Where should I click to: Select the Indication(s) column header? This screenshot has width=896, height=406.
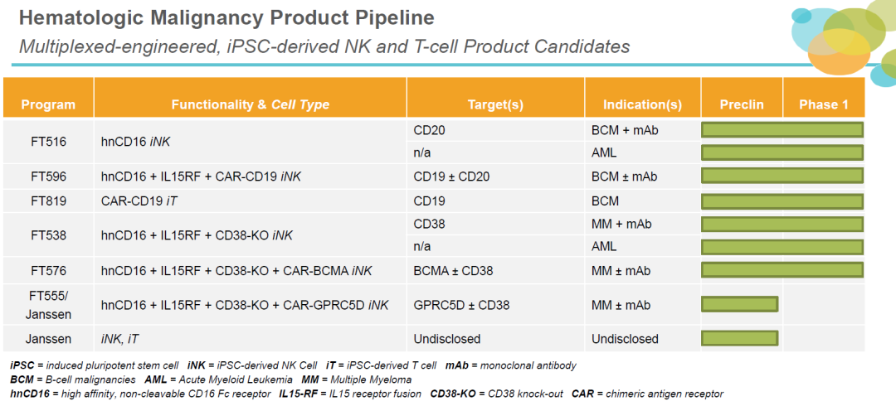pyautogui.click(x=642, y=104)
